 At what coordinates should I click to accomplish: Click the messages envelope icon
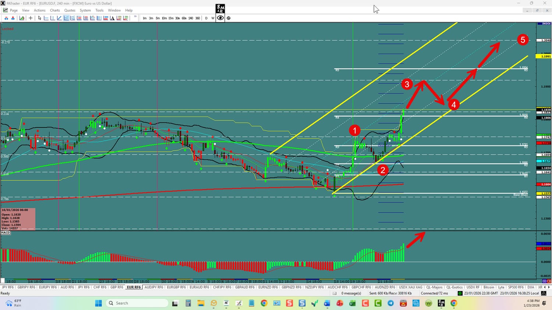[x=335, y=293]
